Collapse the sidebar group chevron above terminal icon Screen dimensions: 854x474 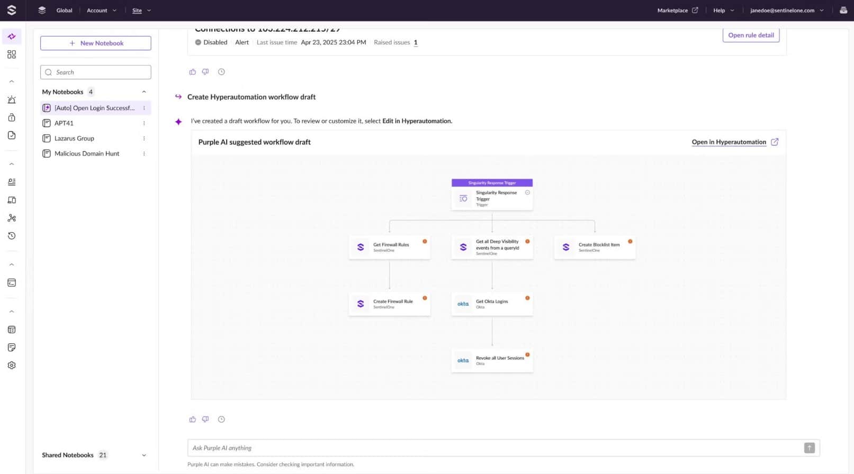point(12,265)
